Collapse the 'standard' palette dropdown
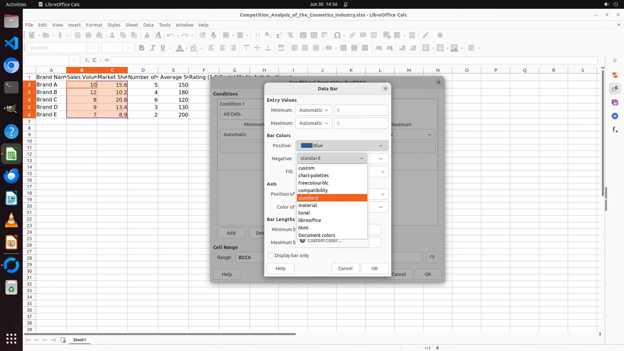The width and height of the screenshot is (624, 351). 331,158
